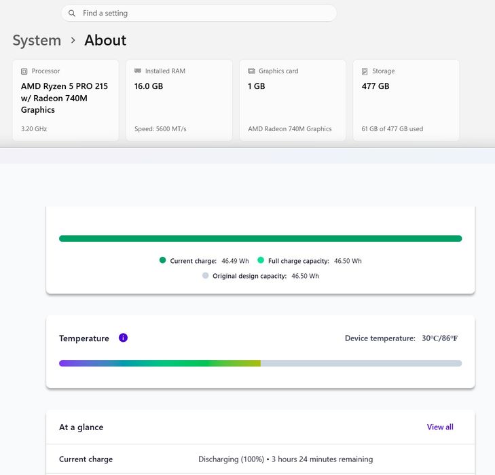This screenshot has height=475, width=495.
Task: Click the Find a setting search box
Action: (x=199, y=14)
